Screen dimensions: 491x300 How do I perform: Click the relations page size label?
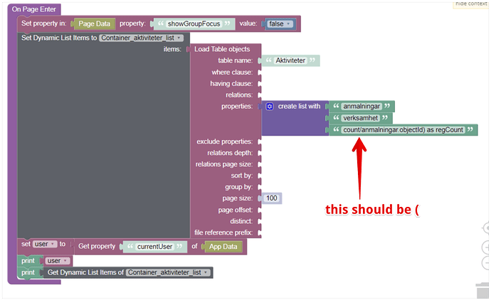click(224, 164)
